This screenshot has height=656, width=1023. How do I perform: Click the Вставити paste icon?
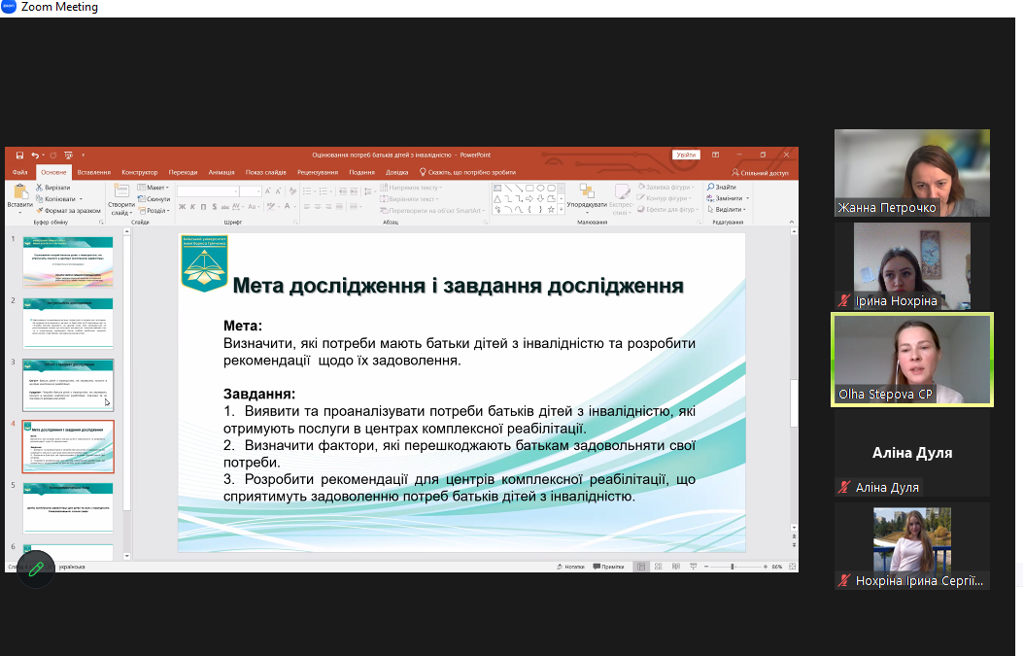20,191
